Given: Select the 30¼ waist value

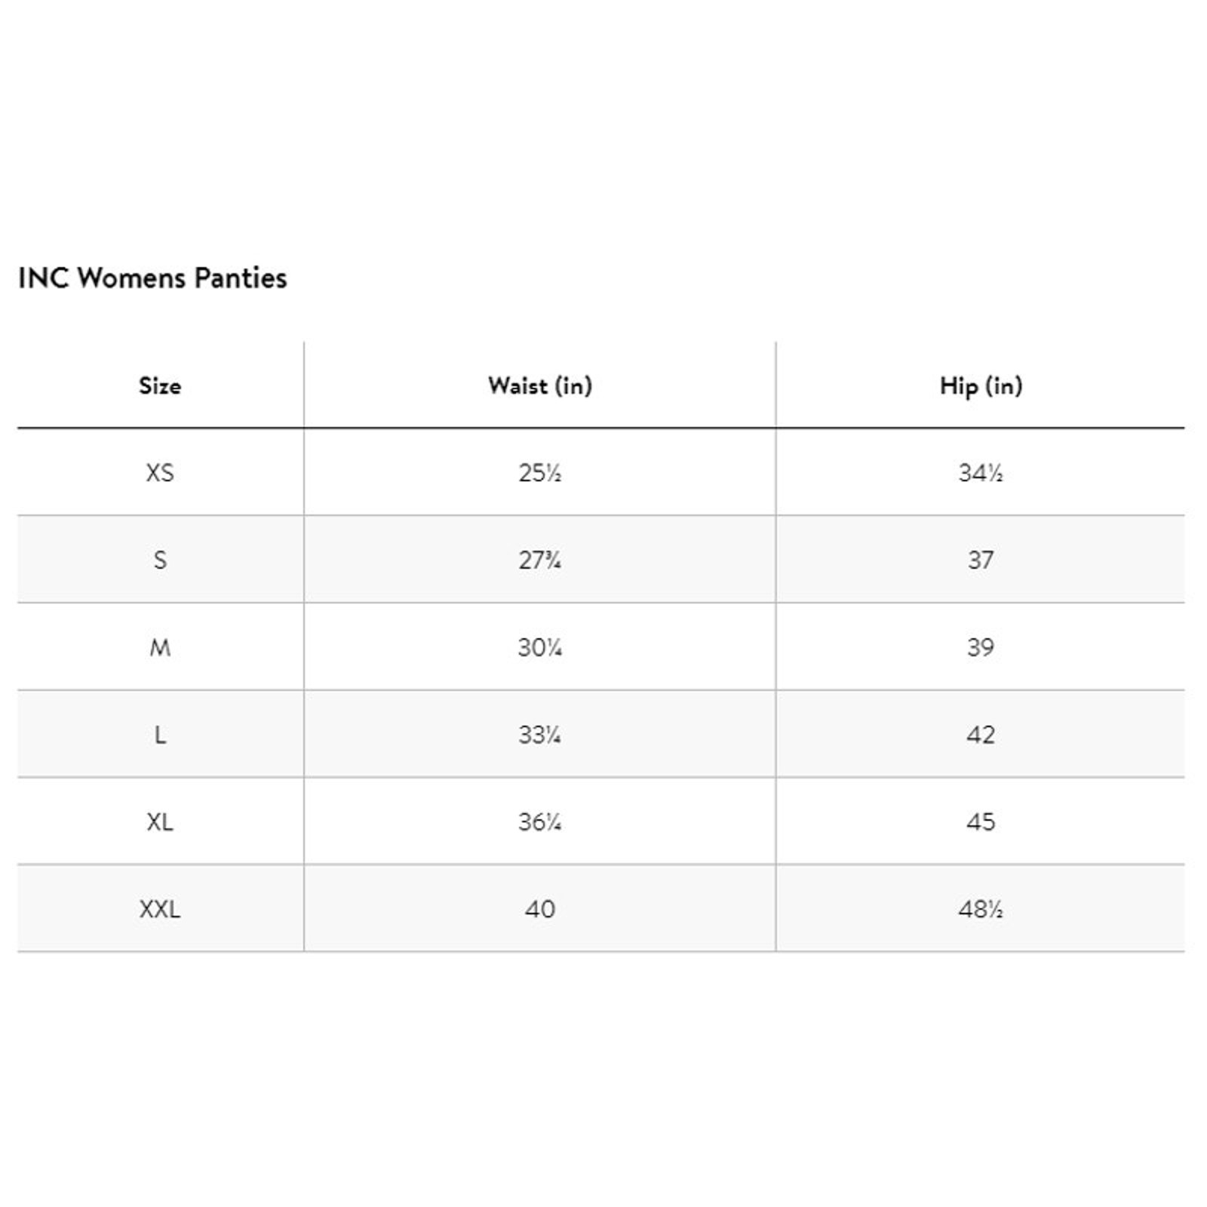Looking at the screenshot, I should pyautogui.click(x=540, y=647).
